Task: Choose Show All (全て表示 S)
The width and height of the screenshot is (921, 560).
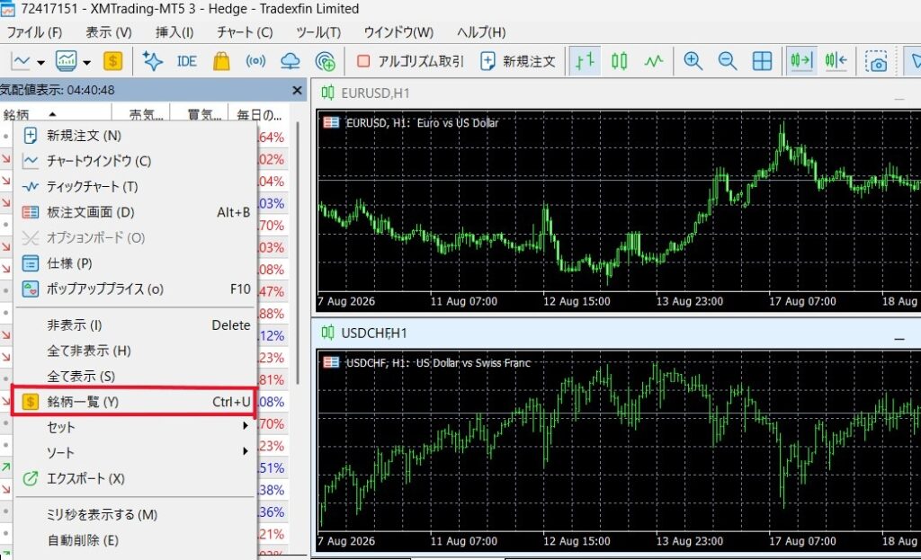Action: [135, 377]
